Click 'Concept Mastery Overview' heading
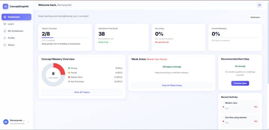The width and height of the screenshot is (269, 130). click(x=58, y=59)
